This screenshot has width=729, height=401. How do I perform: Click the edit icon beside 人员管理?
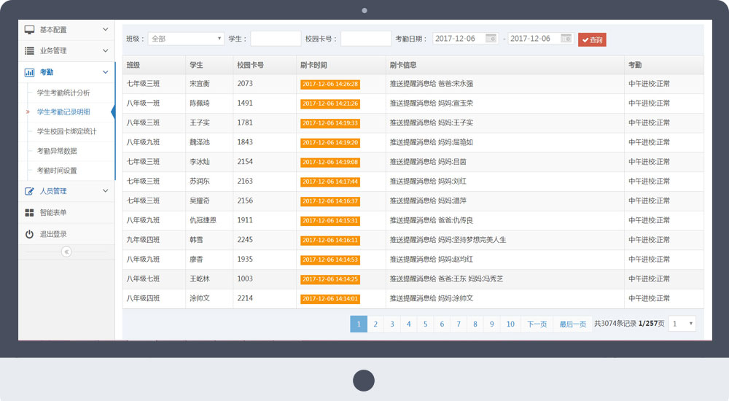coord(30,191)
